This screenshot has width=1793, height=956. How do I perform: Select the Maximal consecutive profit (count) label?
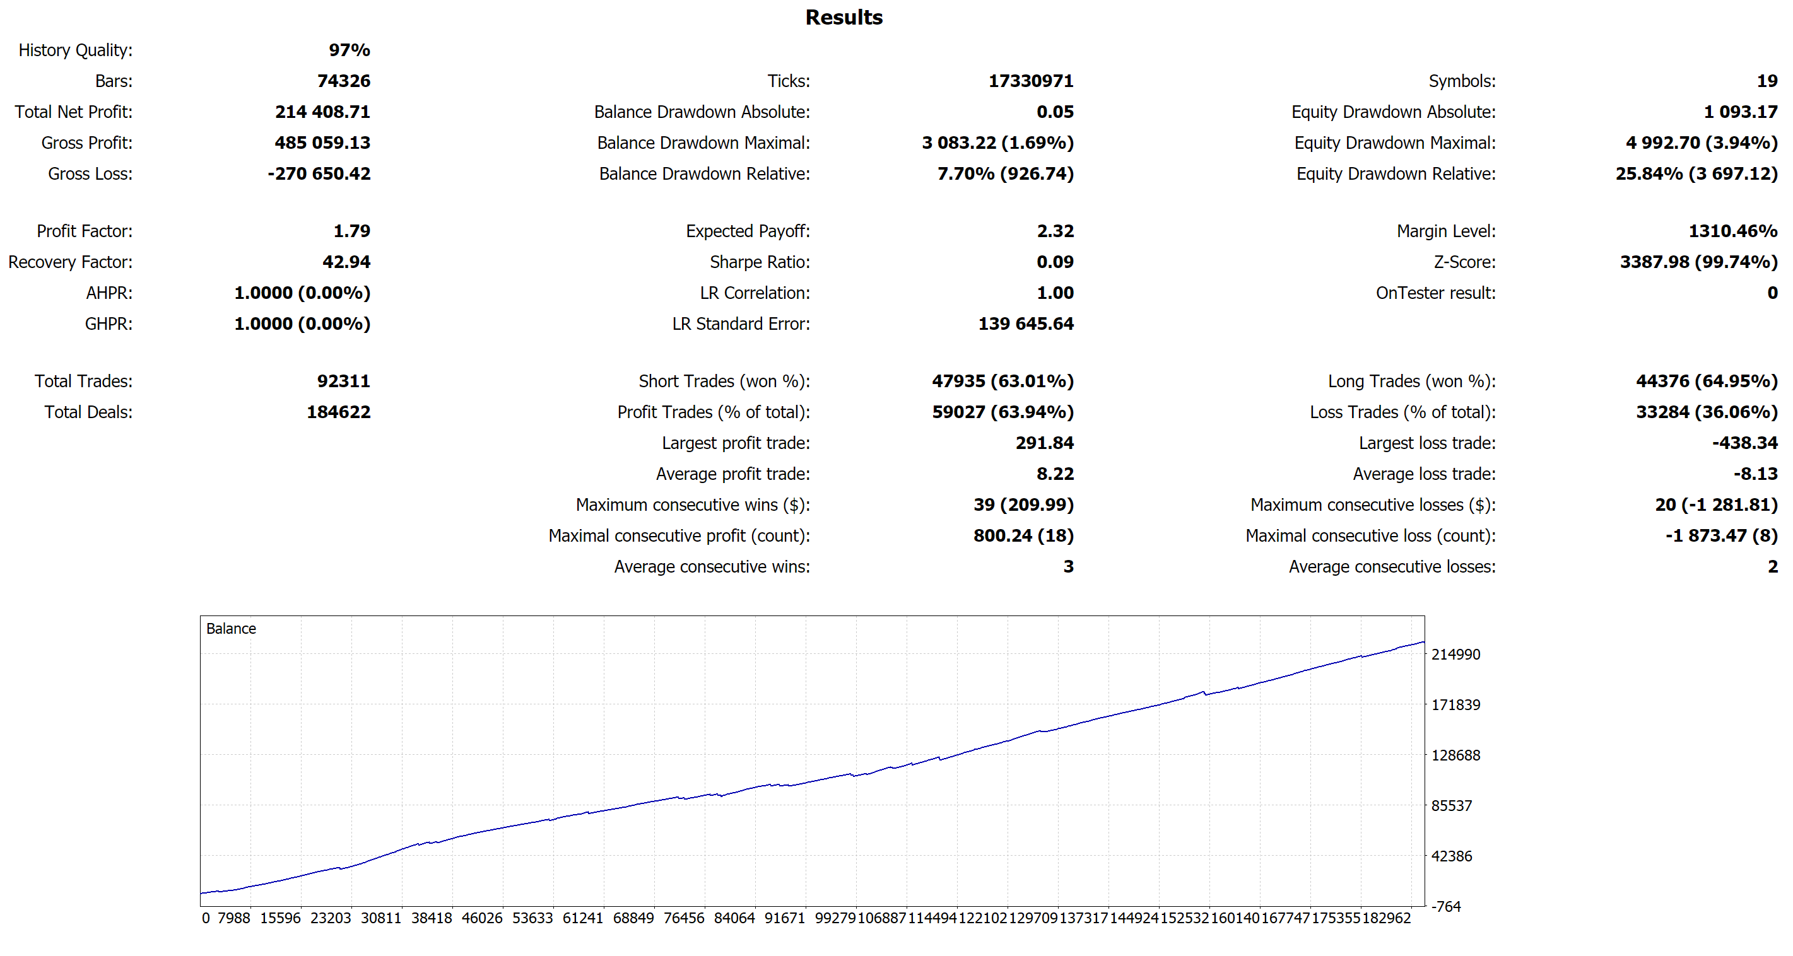(x=679, y=536)
